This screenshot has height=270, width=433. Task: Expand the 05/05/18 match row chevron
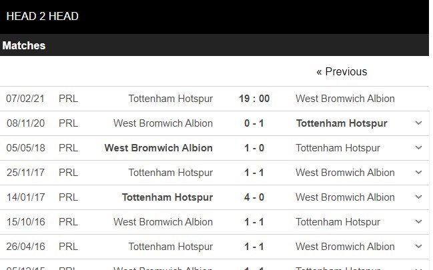click(x=418, y=148)
